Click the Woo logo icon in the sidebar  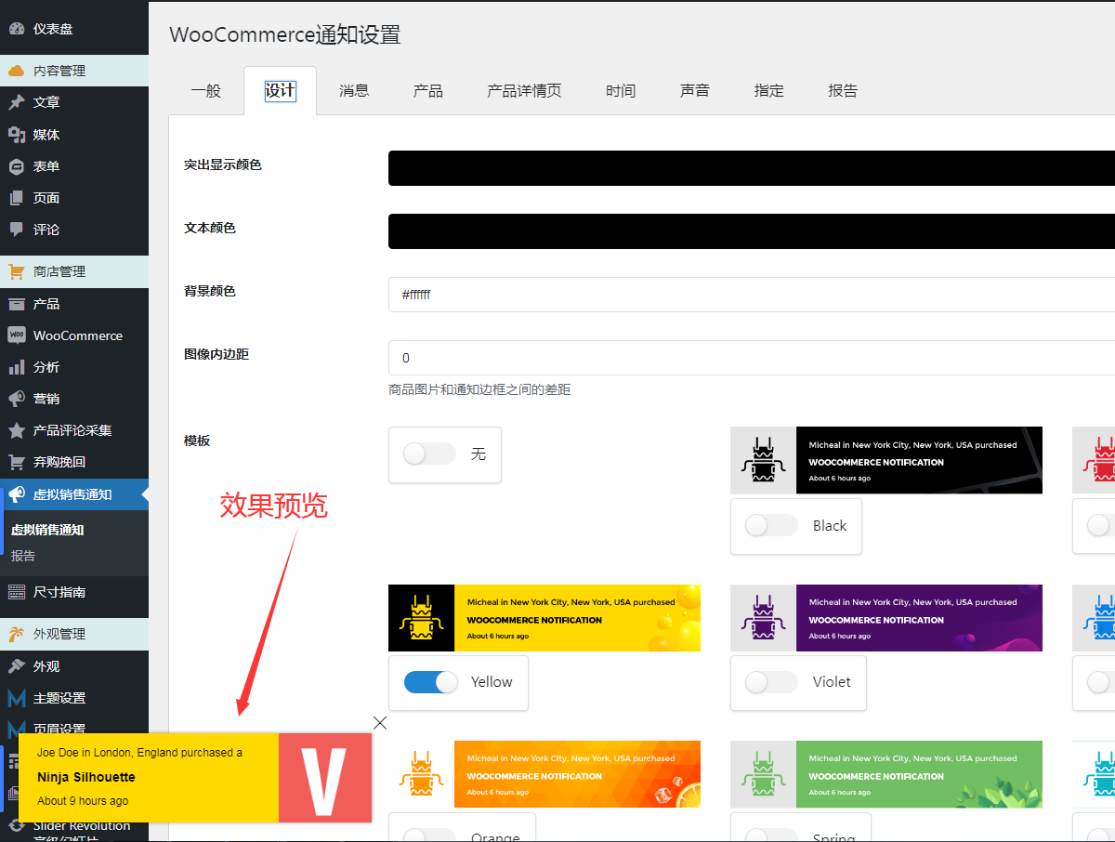pos(16,335)
